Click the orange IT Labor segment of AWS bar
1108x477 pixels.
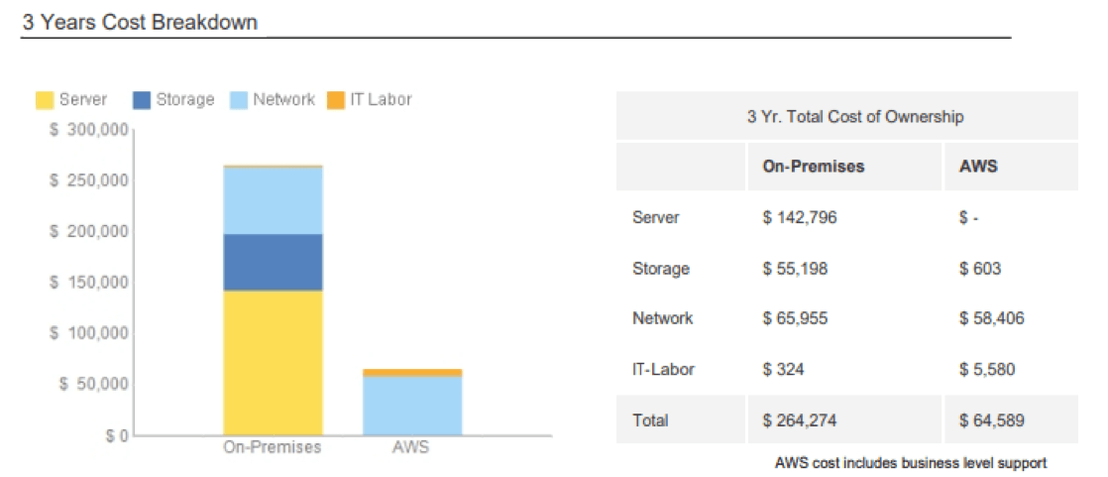point(411,373)
